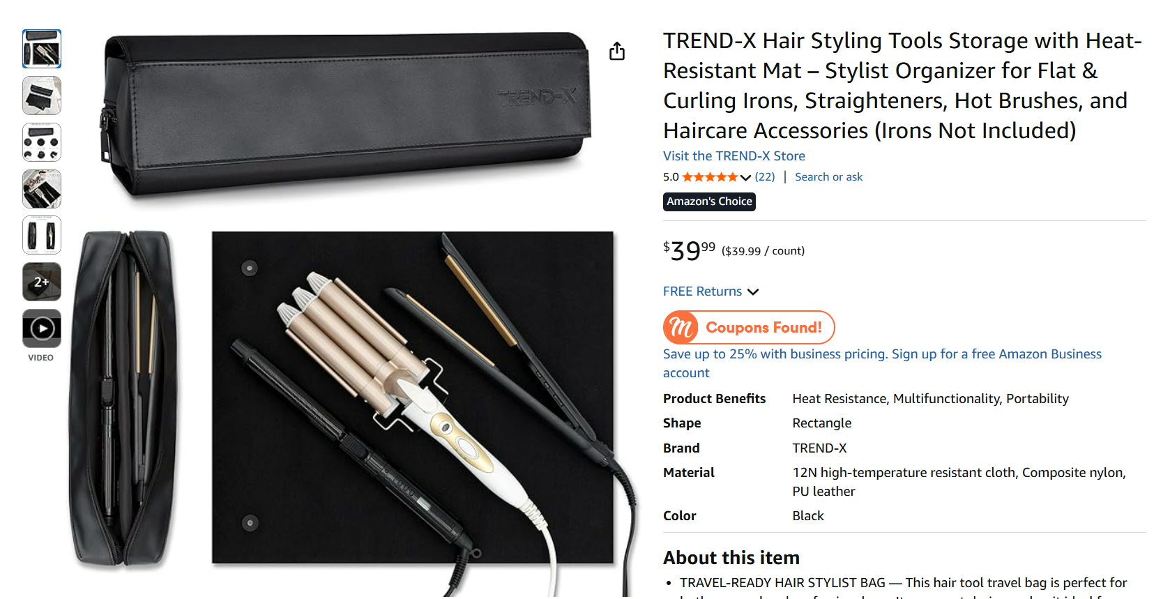The width and height of the screenshot is (1170, 599).
Task: Open the (22) customer ratings link
Action: tap(765, 177)
